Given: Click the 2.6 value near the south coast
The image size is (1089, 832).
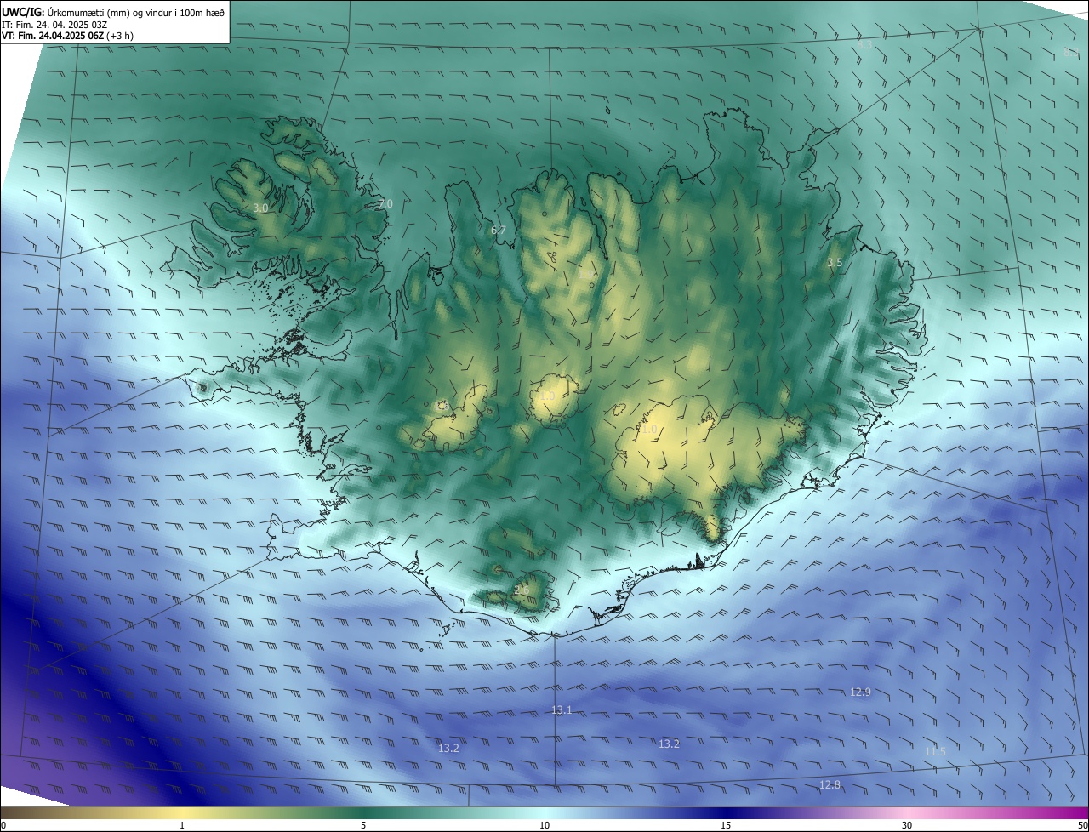Looking at the screenshot, I should (522, 590).
